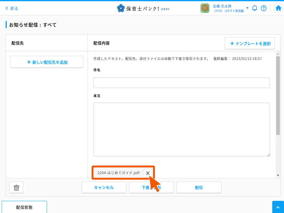Click 新しい配信先を追加 button
The image size is (284, 213).
coord(47,62)
